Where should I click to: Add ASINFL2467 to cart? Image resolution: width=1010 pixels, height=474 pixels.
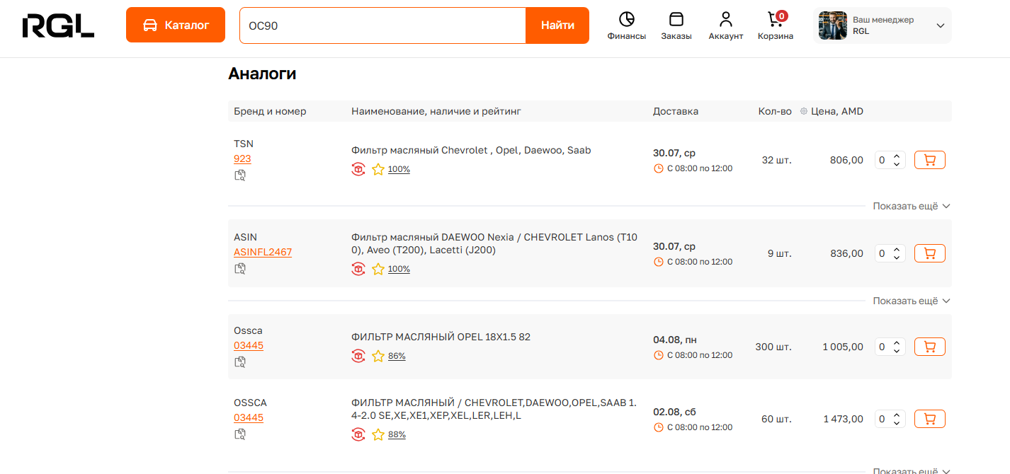[930, 253]
